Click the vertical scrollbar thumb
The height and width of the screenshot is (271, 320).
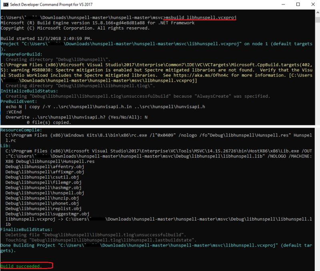coord(318,20)
